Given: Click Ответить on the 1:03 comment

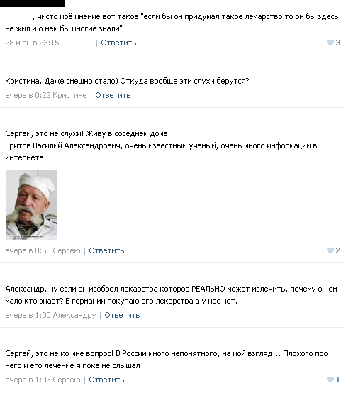Looking at the screenshot, I should tap(106, 380).
